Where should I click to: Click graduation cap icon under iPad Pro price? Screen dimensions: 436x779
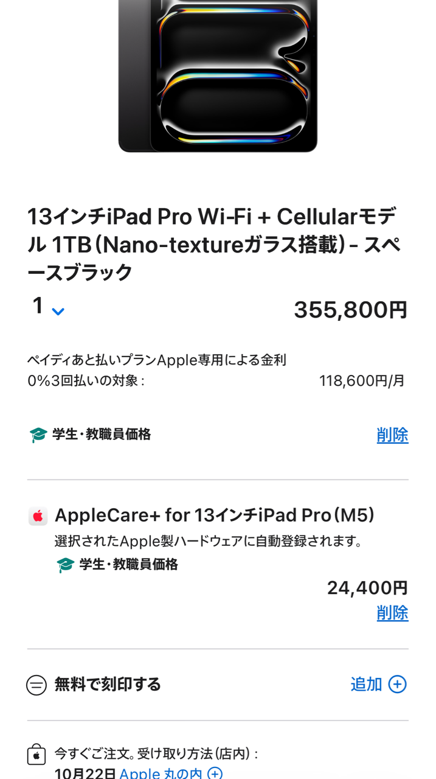(x=38, y=435)
